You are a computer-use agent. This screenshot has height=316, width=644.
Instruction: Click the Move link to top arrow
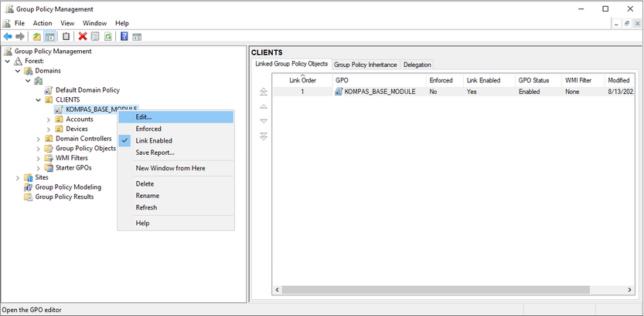point(264,92)
